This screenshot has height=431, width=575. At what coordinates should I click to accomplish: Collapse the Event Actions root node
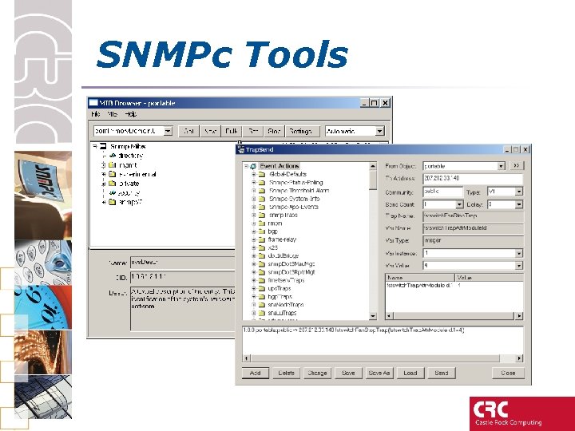[x=246, y=166]
